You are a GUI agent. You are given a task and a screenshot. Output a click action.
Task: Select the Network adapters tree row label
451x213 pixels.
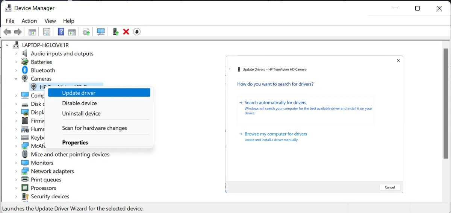(x=52, y=171)
